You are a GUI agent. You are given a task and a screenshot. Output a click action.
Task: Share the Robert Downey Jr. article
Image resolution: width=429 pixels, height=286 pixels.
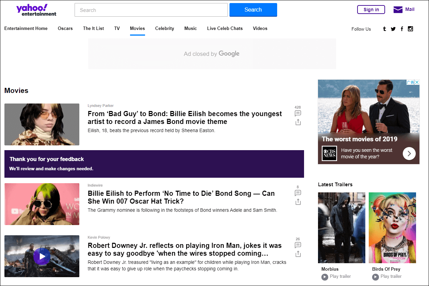(x=298, y=254)
